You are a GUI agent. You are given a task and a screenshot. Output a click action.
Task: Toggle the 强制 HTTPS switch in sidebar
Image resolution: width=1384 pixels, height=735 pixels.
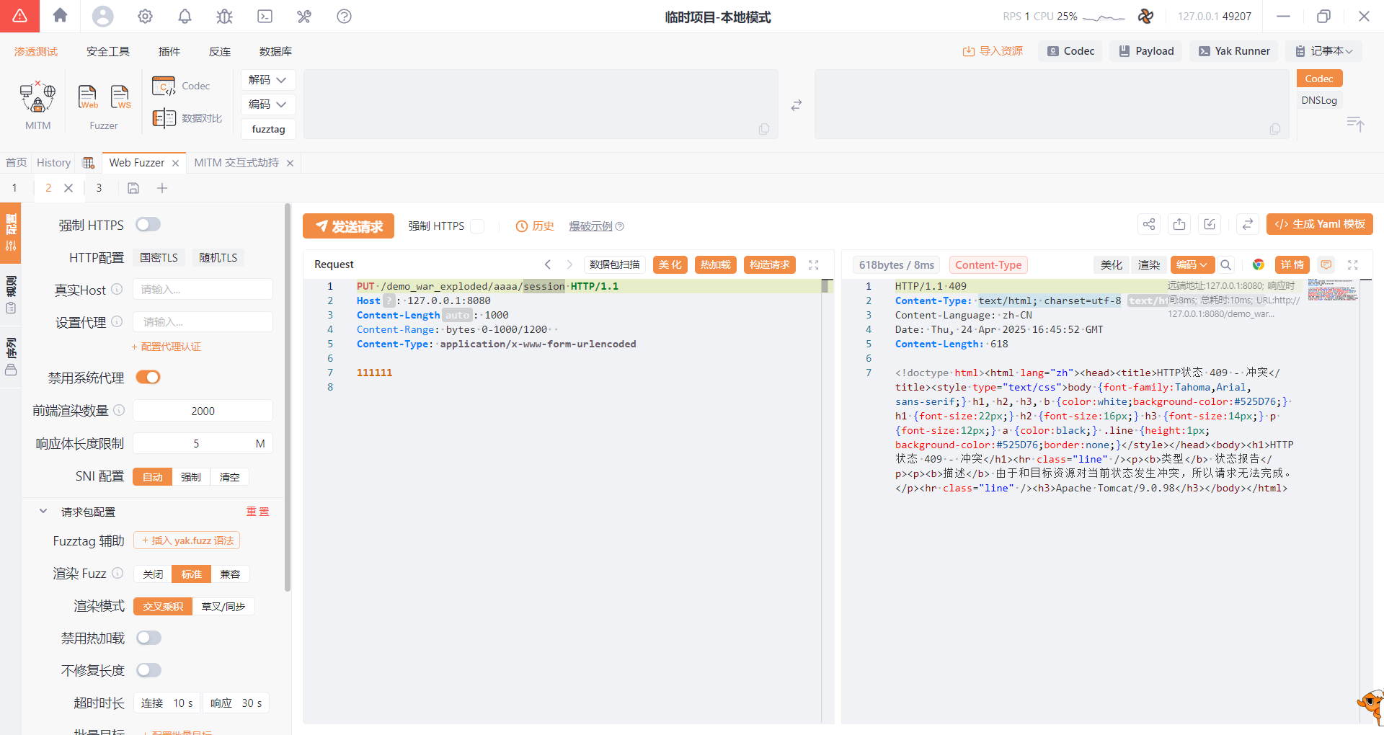[x=148, y=225]
